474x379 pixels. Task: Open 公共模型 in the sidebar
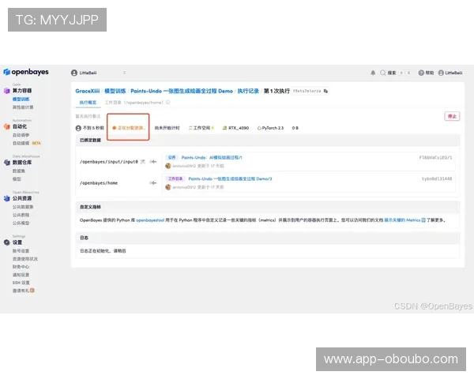click(21, 223)
